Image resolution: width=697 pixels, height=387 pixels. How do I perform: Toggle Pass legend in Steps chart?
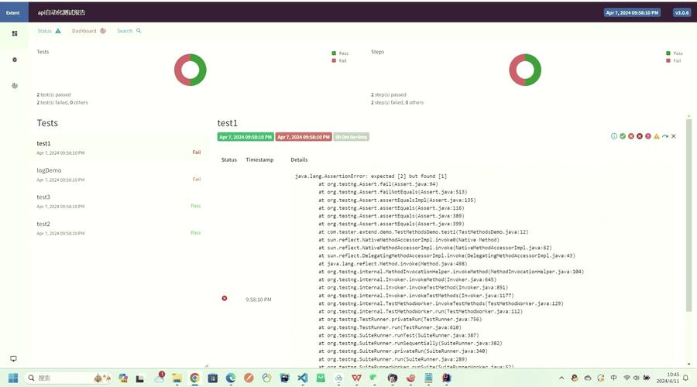pos(675,53)
